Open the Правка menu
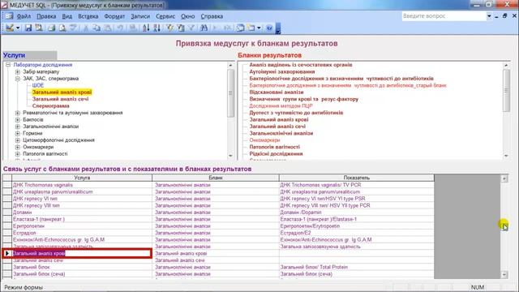Screen dimensions: 519x292 (x=46, y=16)
